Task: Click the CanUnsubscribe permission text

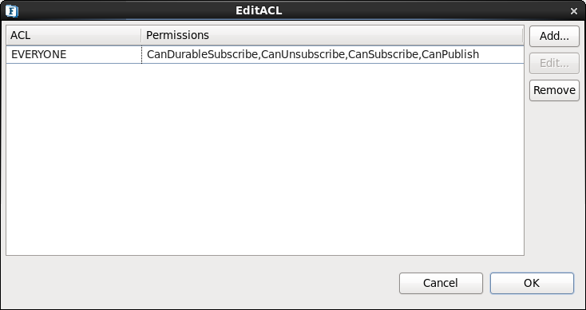Action: pos(303,54)
